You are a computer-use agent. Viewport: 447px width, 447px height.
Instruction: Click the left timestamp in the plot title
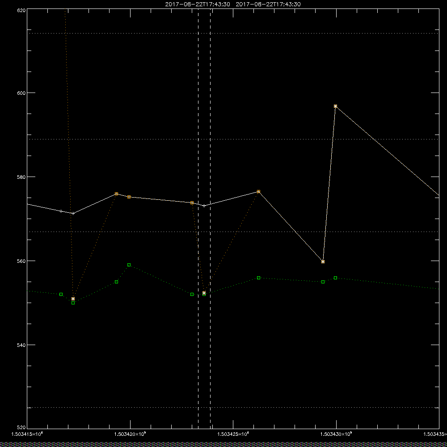point(198,4)
